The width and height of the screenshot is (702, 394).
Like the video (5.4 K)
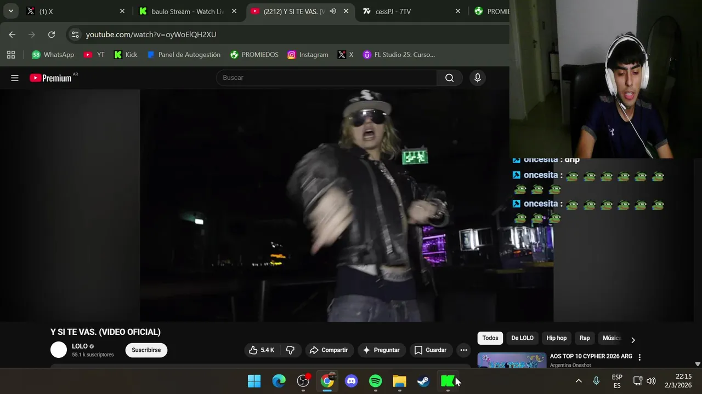click(x=262, y=350)
